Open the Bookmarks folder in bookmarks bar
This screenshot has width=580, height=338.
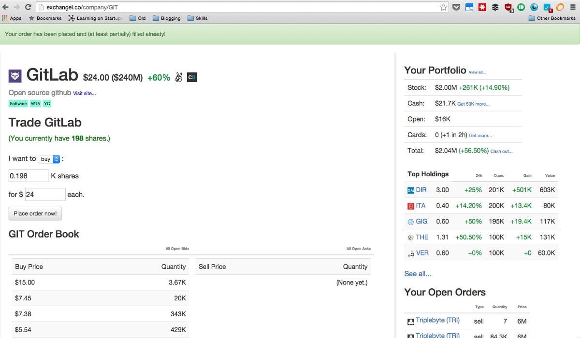click(x=45, y=18)
